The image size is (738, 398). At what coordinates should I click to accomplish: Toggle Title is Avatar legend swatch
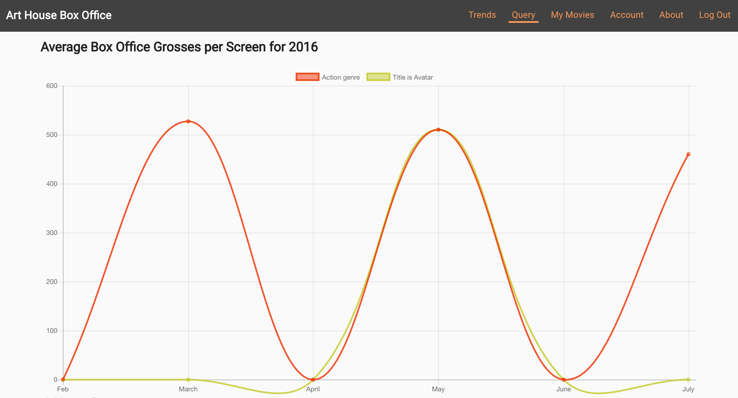coord(378,77)
